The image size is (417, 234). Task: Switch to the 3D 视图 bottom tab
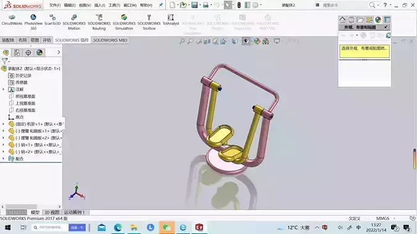pyautogui.click(x=52, y=212)
